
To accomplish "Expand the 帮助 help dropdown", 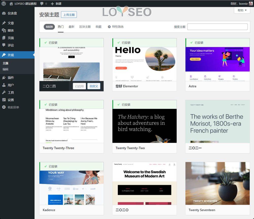I will click(x=242, y=10).
